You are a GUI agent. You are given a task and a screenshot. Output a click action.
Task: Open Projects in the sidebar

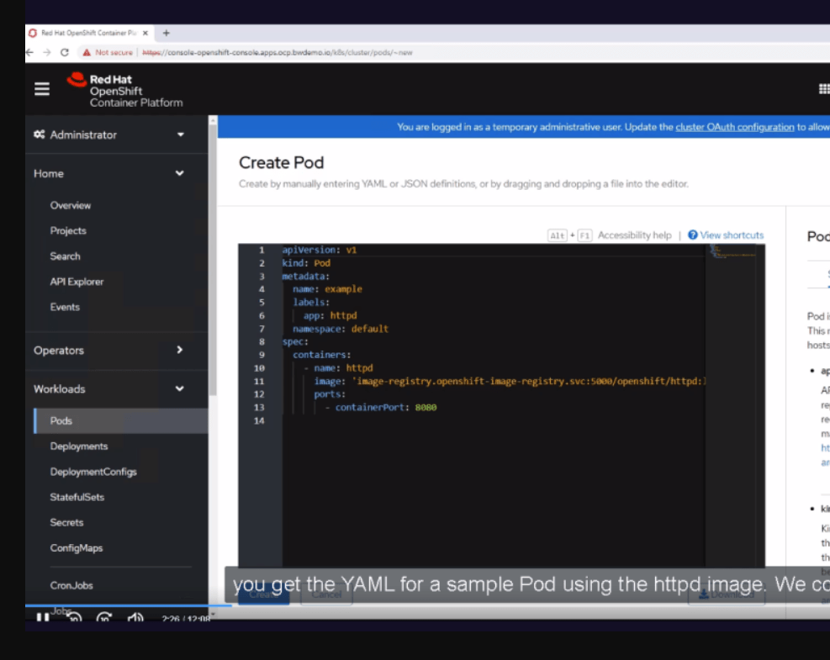[68, 230]
